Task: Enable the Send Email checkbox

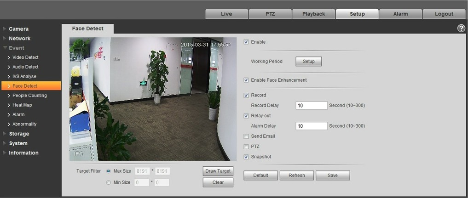Action: [x=246, y=136]
